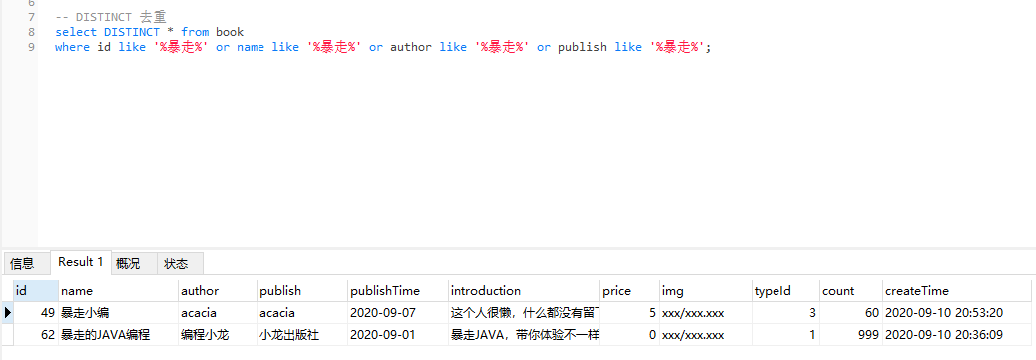Select cell with id 49
This screenshot has width=1036, height=360.
tap(36, 312)
